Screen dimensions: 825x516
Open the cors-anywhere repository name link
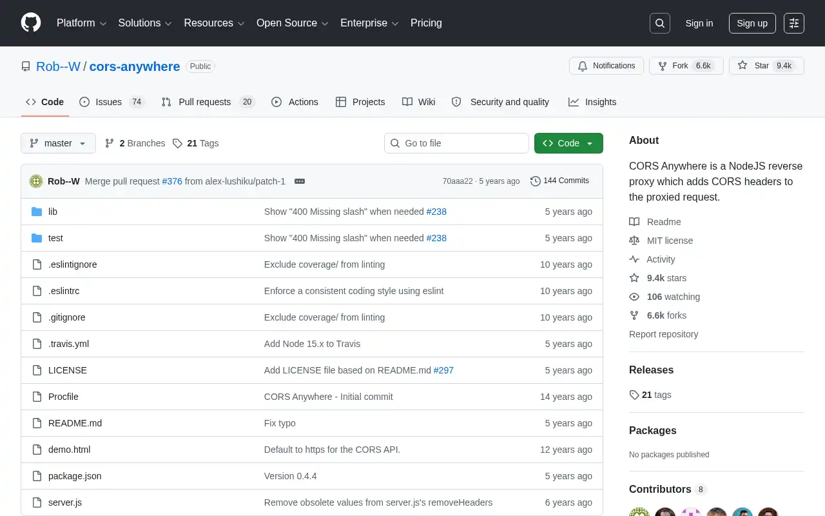135,66
